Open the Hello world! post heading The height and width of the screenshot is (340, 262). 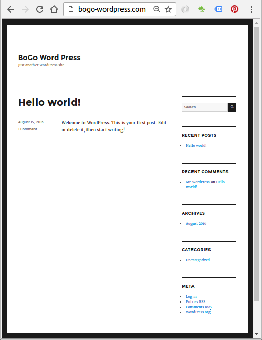(x=49, y=102)
